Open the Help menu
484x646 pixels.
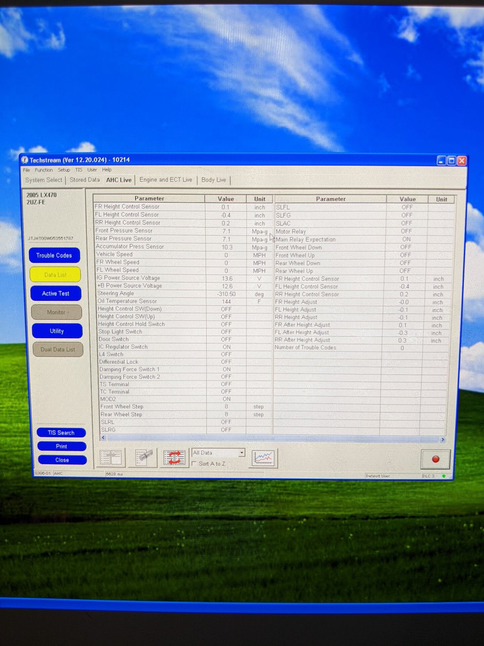(107, 170)
